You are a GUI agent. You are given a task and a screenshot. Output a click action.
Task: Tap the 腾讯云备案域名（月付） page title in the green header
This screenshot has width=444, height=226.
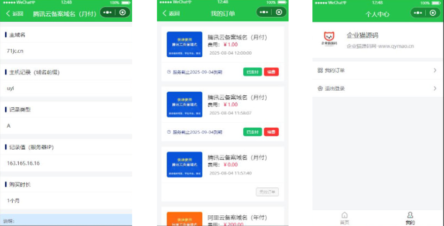(65, 14)
